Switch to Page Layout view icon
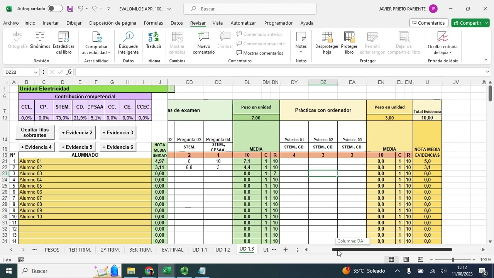This screenshot has width=494, height=278. (x=406, y=259)
